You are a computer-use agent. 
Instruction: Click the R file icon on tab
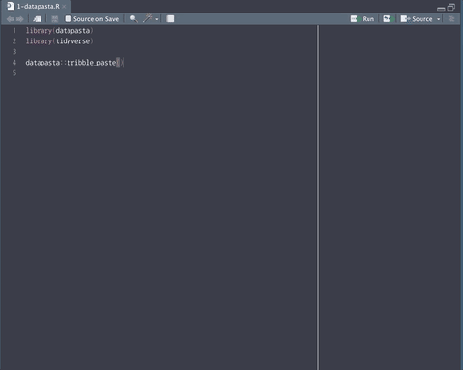pos(11,6)
